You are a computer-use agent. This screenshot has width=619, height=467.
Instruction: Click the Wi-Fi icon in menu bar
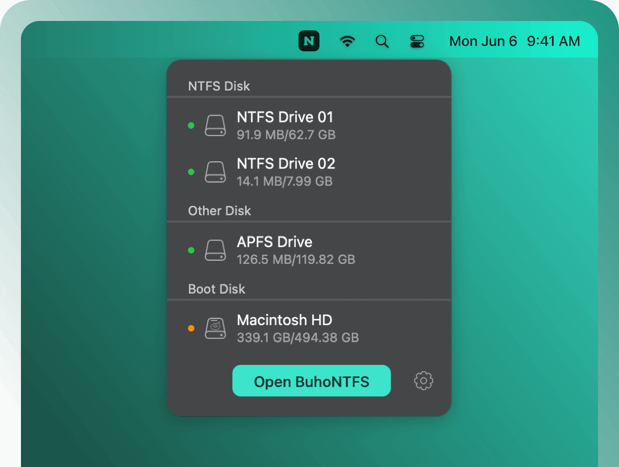click(x=348, y=41)
